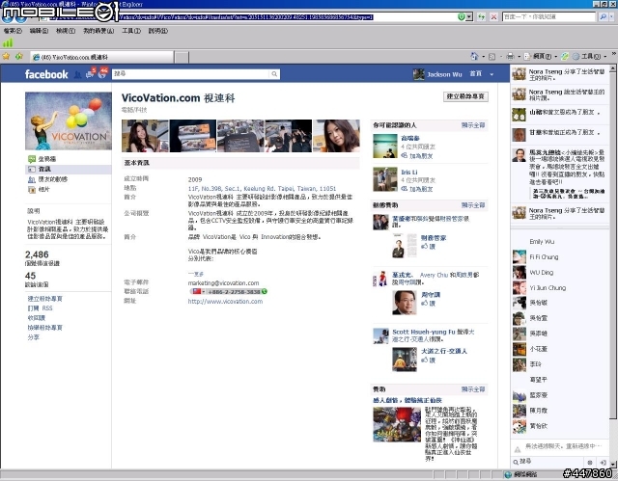Click inside the Facebook search field
This screenshot has width=618, height=481.
[x=191, y=74]
